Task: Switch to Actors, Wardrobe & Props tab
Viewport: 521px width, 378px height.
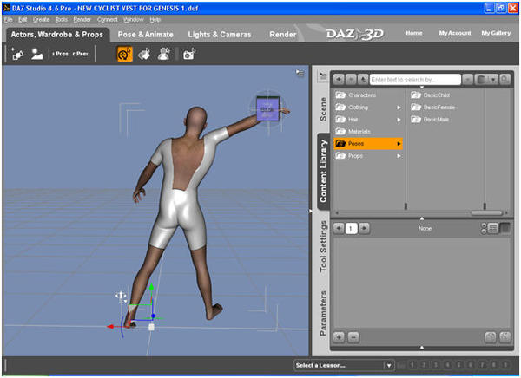Action: pos(56,35)
